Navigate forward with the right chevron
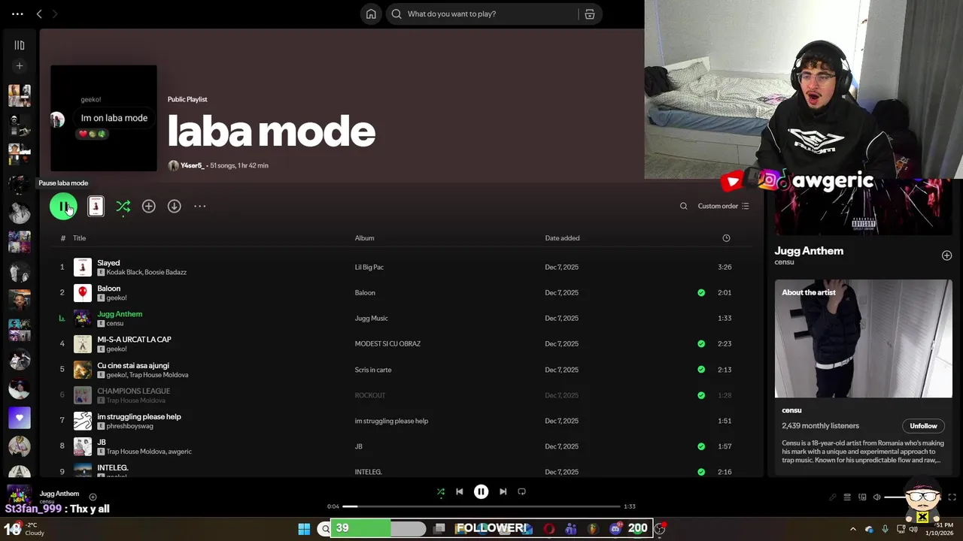The height and width of the screenshot is (541, 963). (x=54, y=14)
